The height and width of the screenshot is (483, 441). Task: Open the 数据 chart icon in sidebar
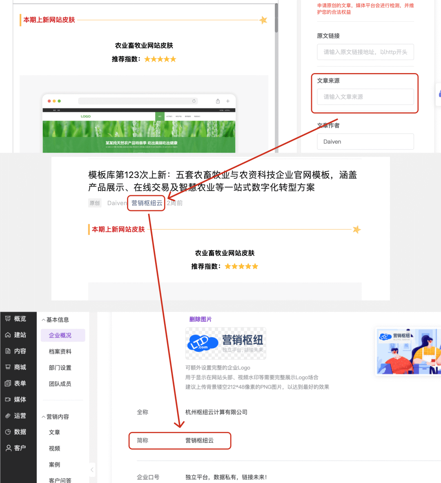point(8,432)
